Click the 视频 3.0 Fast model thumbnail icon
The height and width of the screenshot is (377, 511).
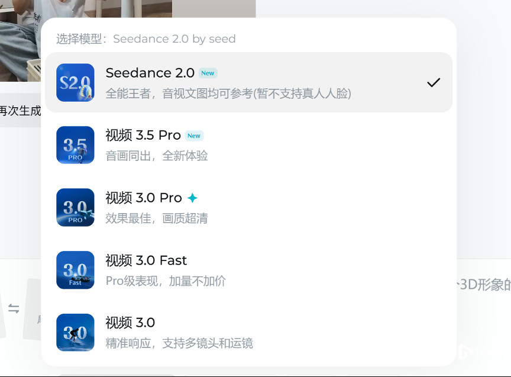coord(75,270)
